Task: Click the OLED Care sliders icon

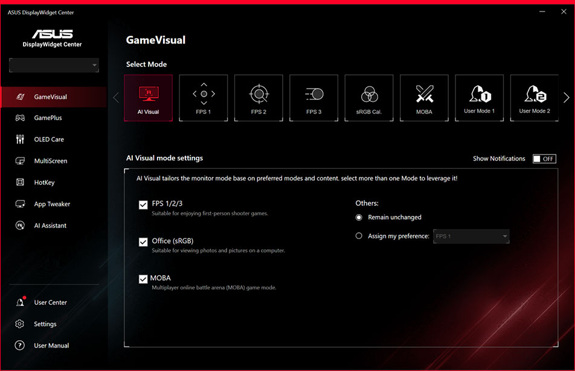Action: (x=20, y=139)
